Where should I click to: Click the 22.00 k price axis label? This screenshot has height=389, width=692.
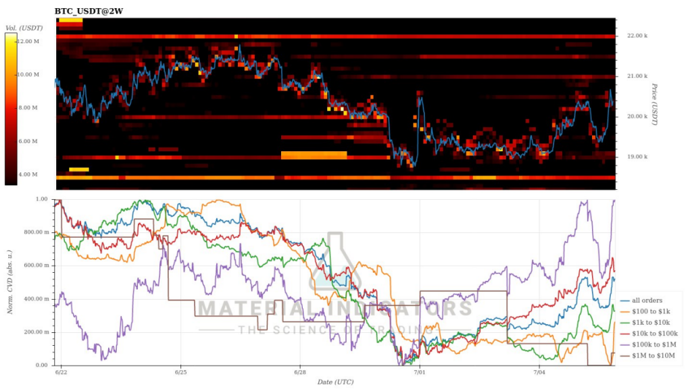[x=638, y=36]
